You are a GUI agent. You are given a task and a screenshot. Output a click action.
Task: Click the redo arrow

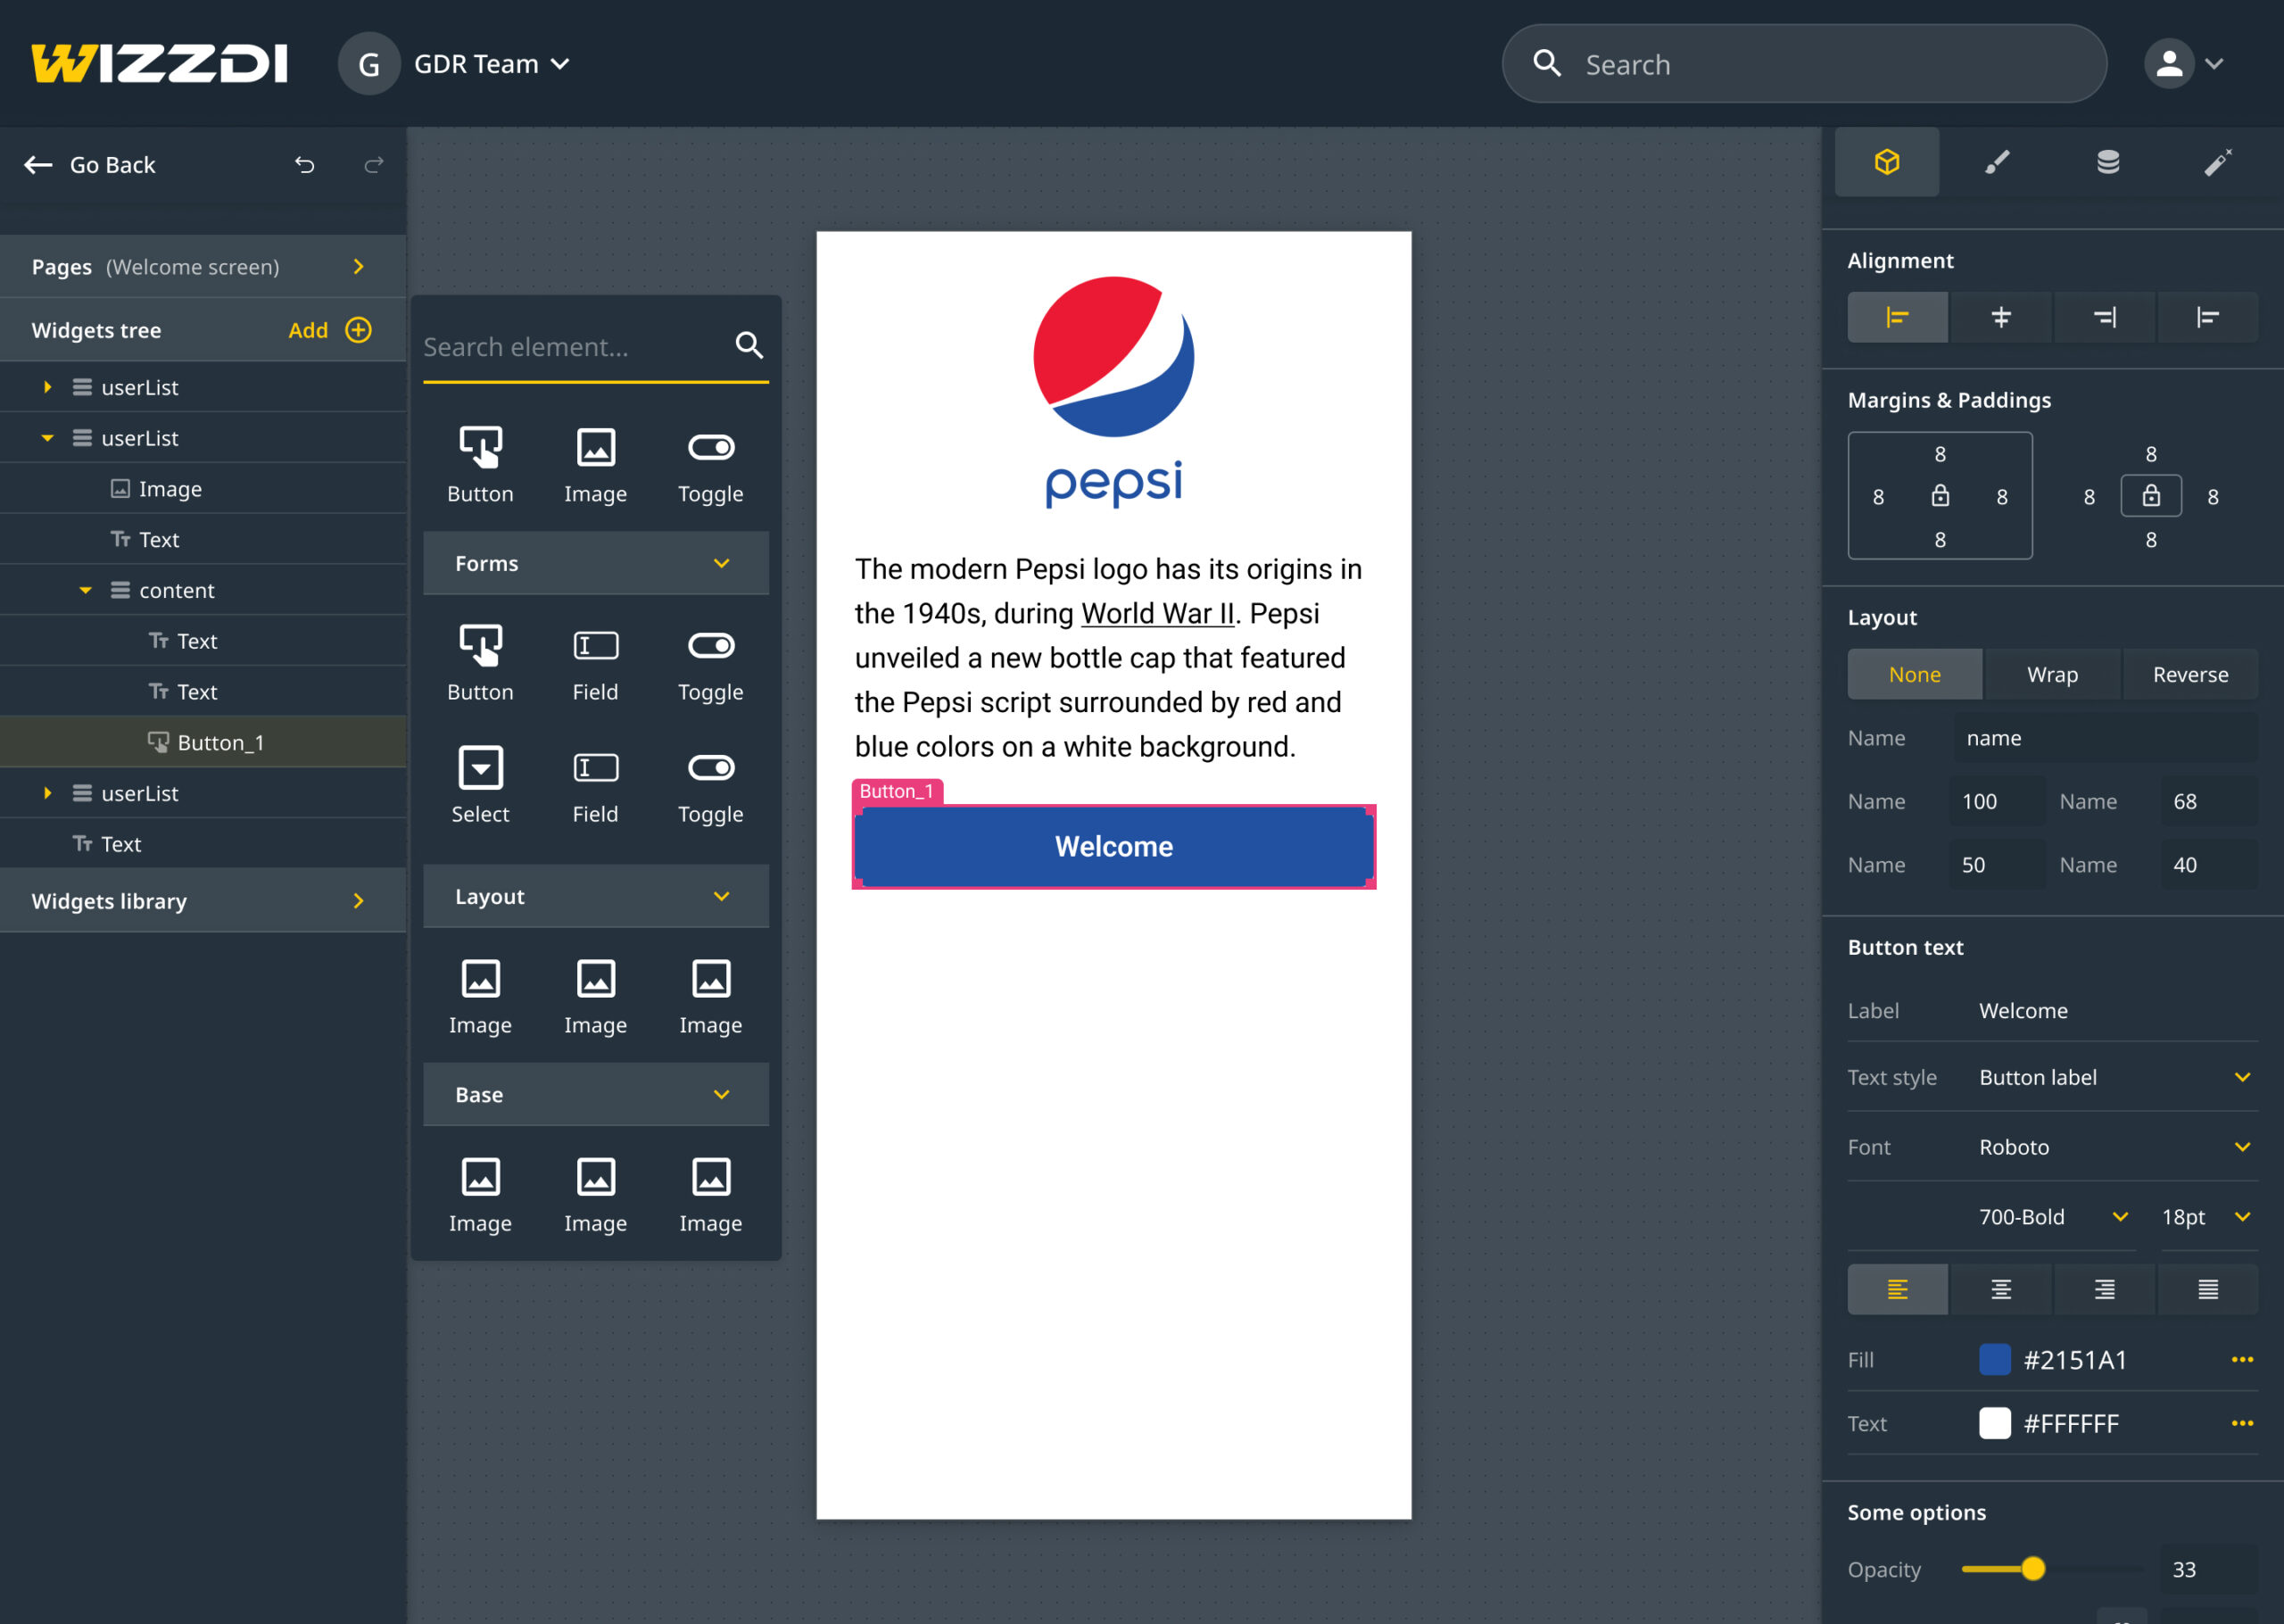click(374, 165)
